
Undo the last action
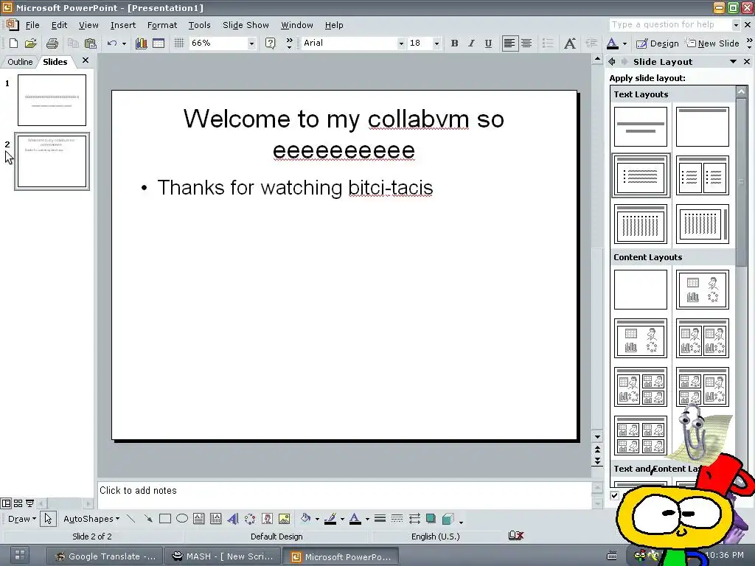[112, 43]
